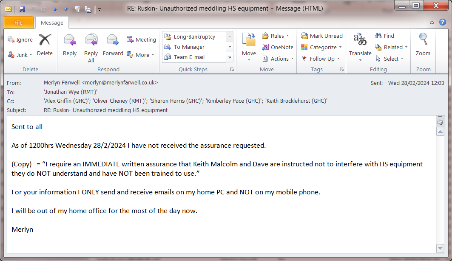Select To Manager quick step
Screen dimensions: 452x261
[194, 47]
